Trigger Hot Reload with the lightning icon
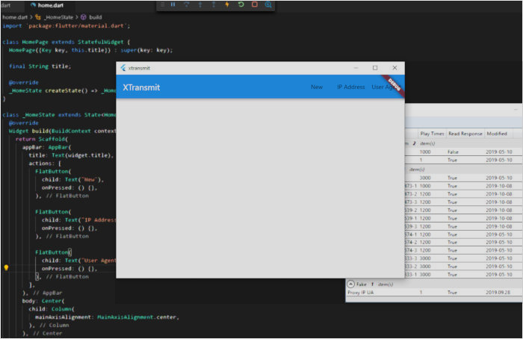 pyautogui.click(x=227, y=4)
